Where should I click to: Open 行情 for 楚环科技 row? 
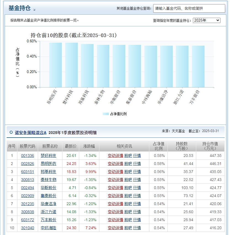click(x=137, y=156)
